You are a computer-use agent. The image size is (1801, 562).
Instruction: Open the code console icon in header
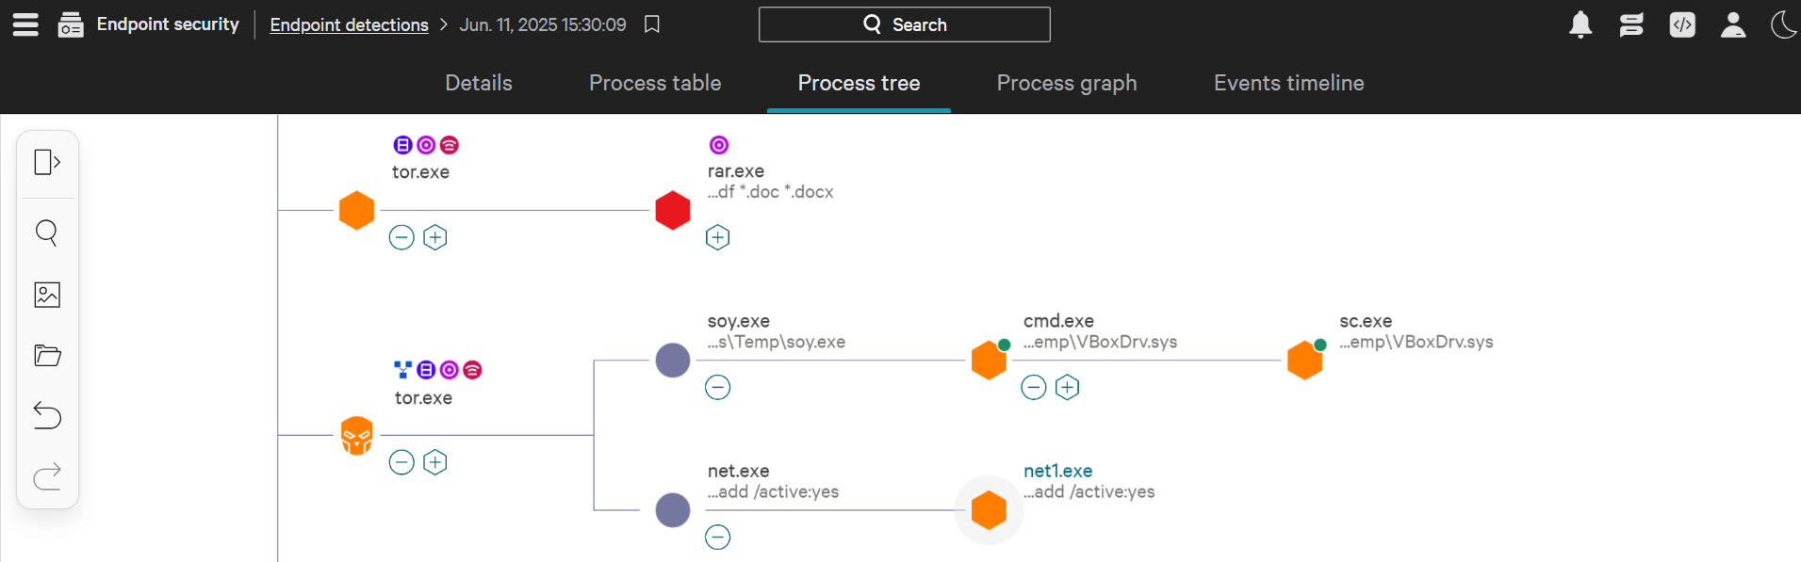pyautogui.click(x=1682, y=24)
